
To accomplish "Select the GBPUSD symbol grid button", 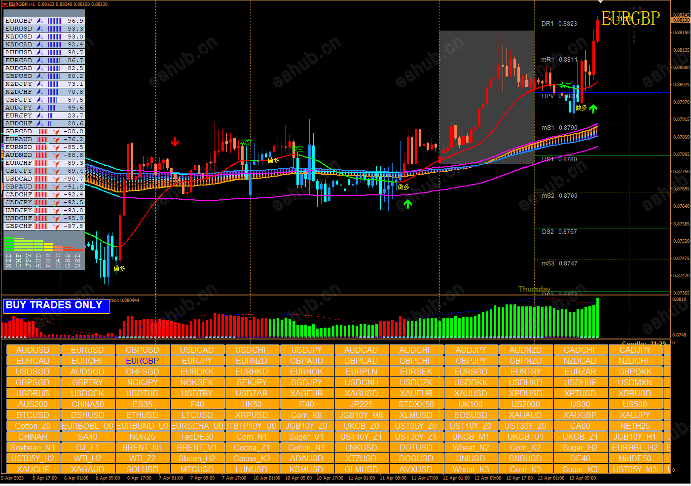I will tap(143, 350).
